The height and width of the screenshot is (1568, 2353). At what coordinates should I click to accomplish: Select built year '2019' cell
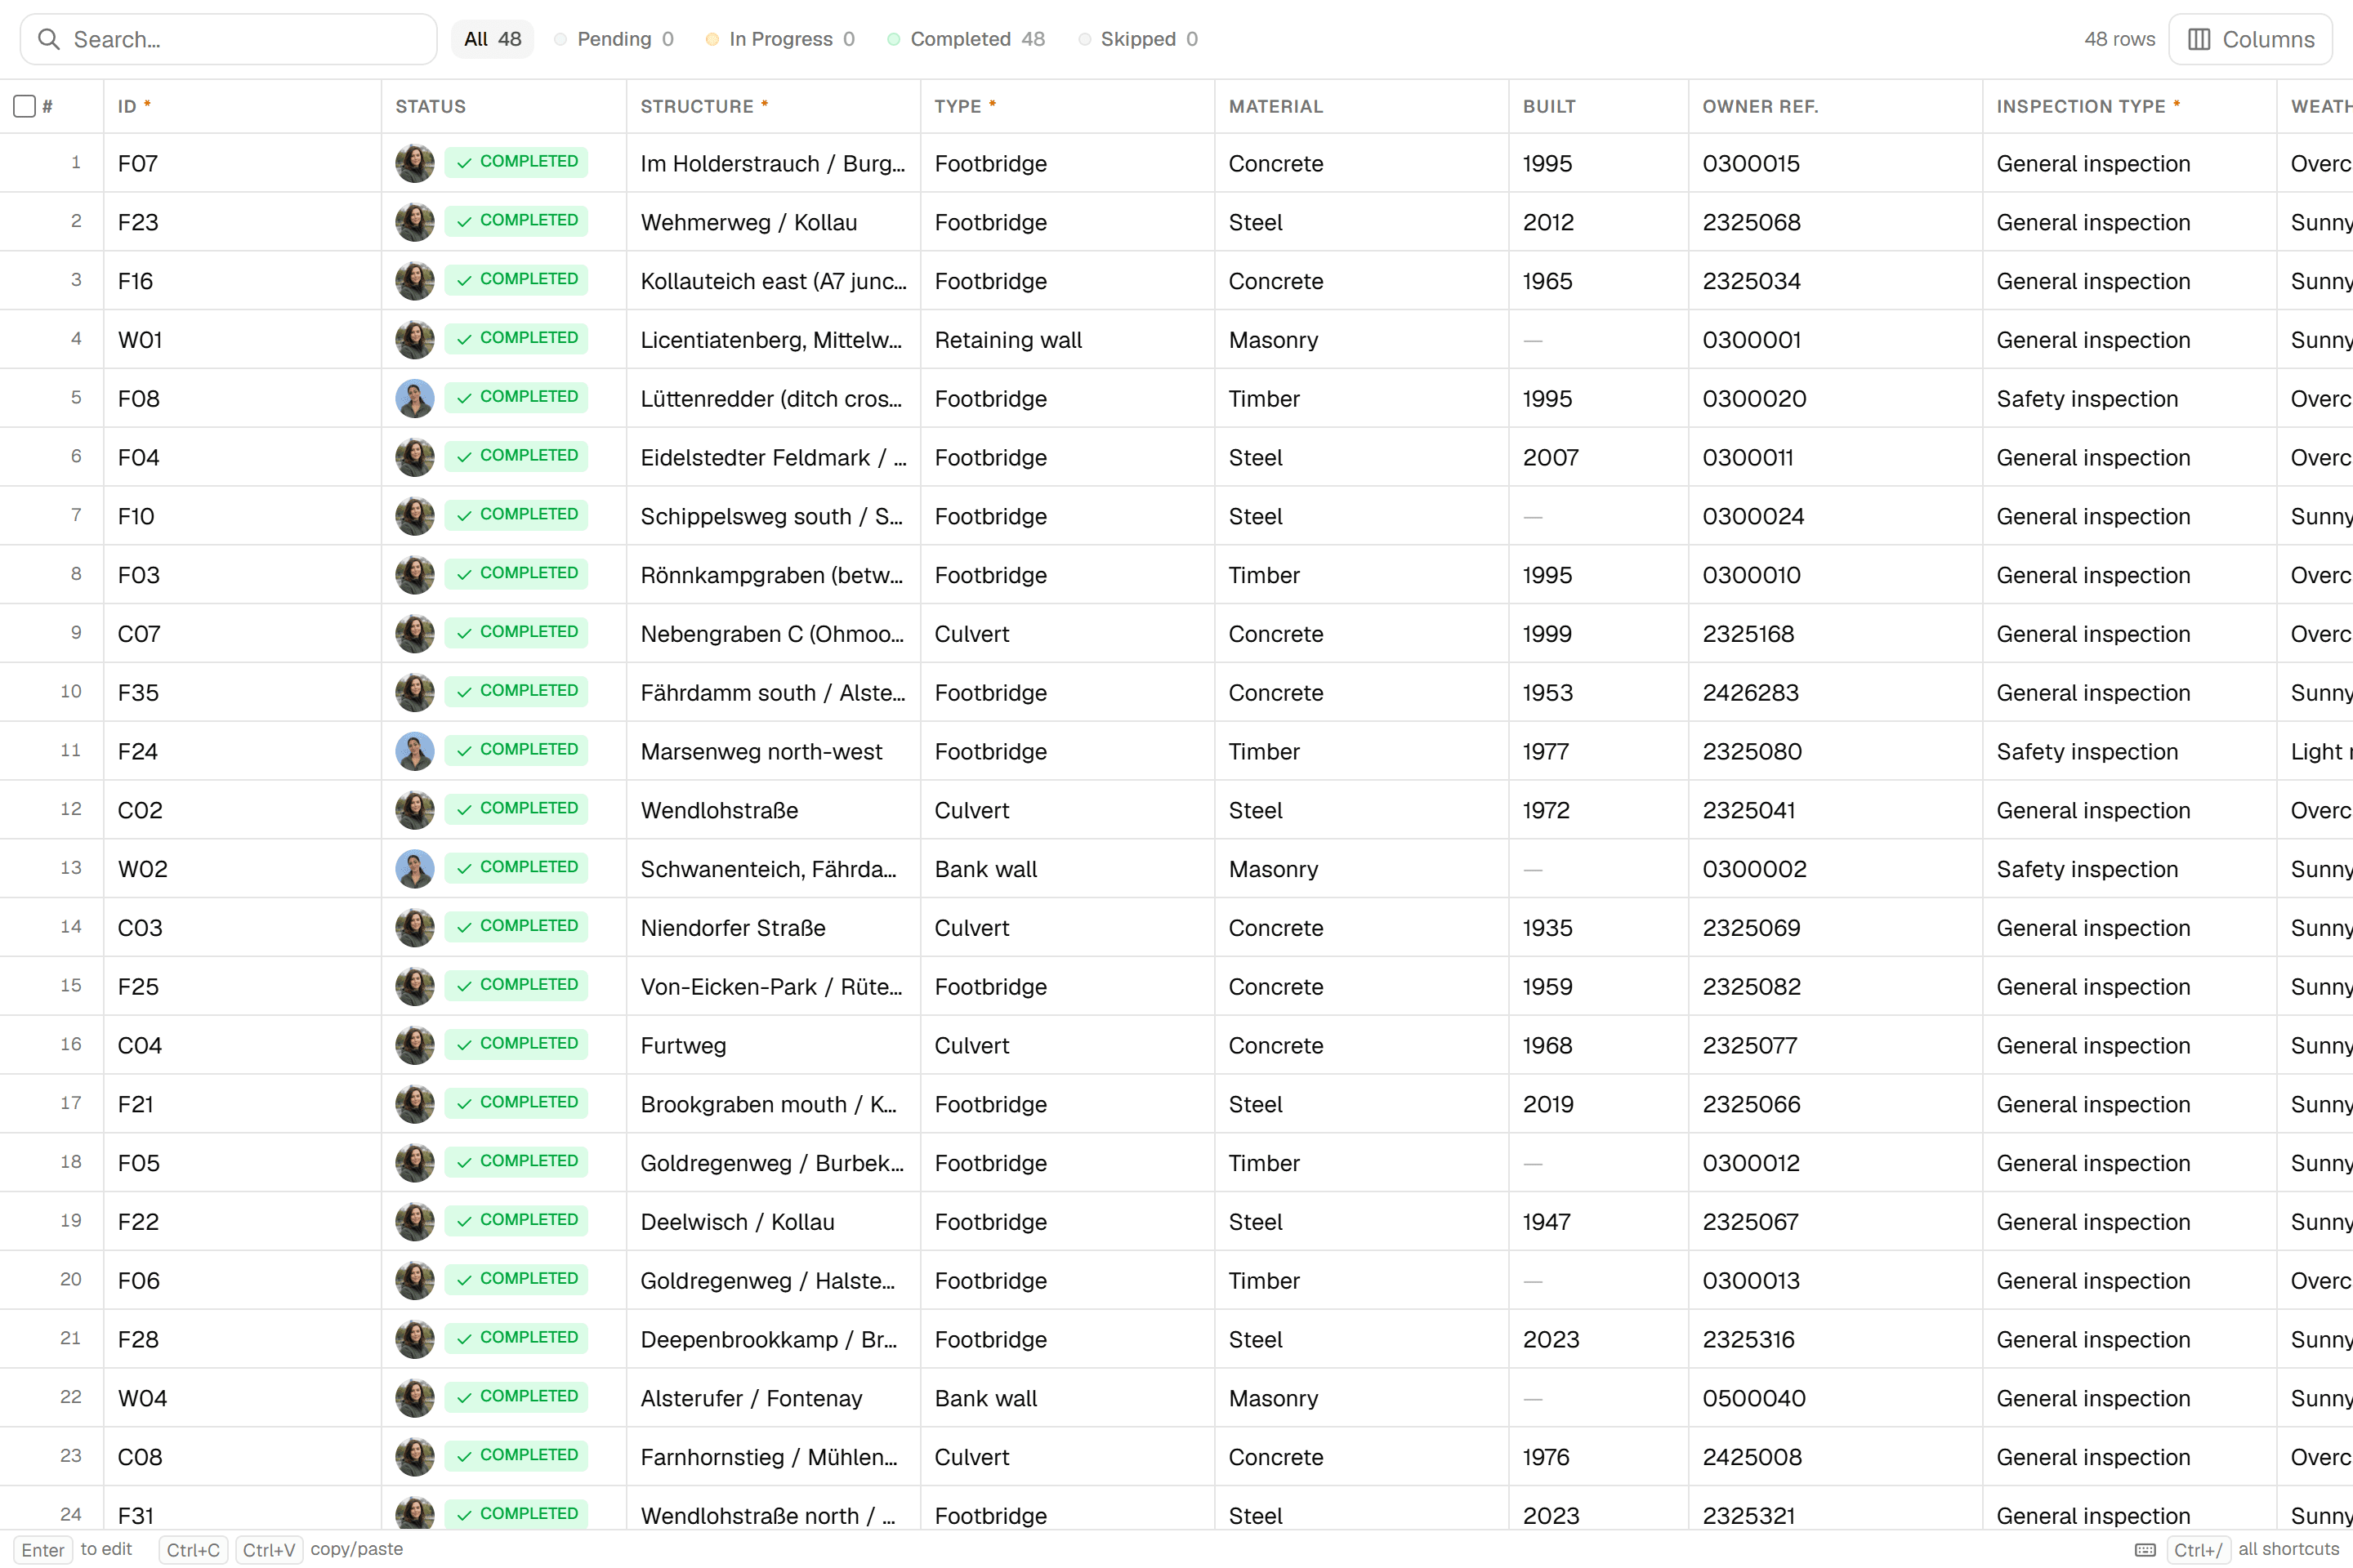[x=1599, y=1104]
